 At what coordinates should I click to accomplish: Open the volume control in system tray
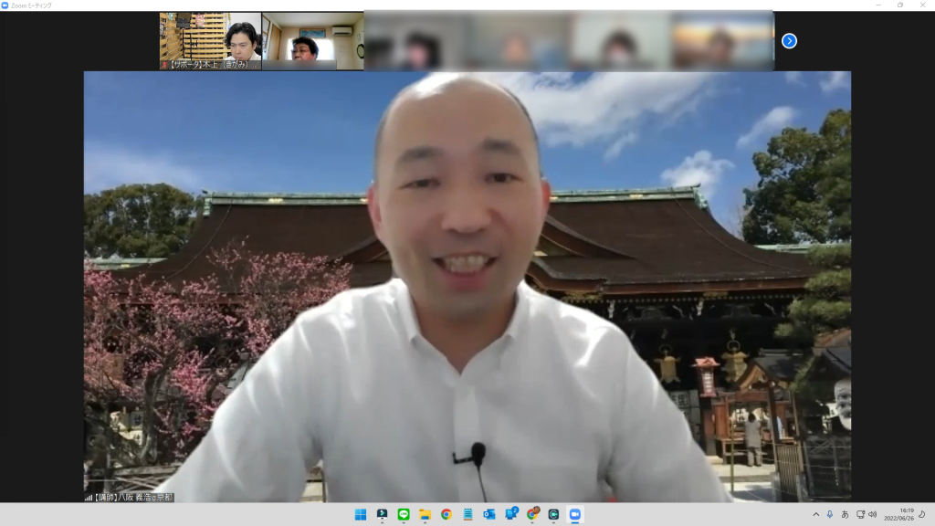[873, 514]
